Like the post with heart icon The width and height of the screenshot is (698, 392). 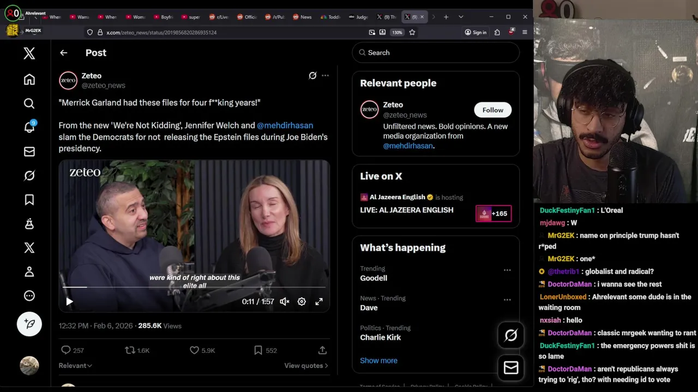(194, 350)
